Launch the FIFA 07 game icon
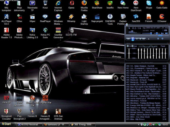 click(x=6, y=100)
